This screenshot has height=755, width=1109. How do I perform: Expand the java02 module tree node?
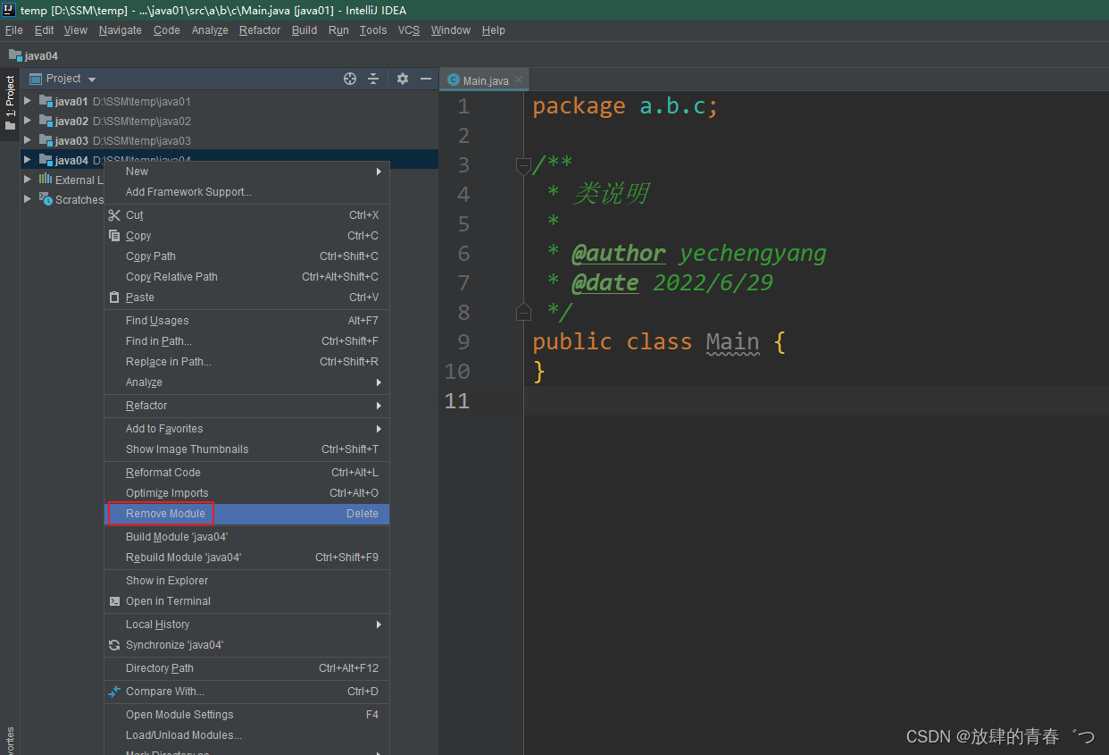[x=28, y=121]
